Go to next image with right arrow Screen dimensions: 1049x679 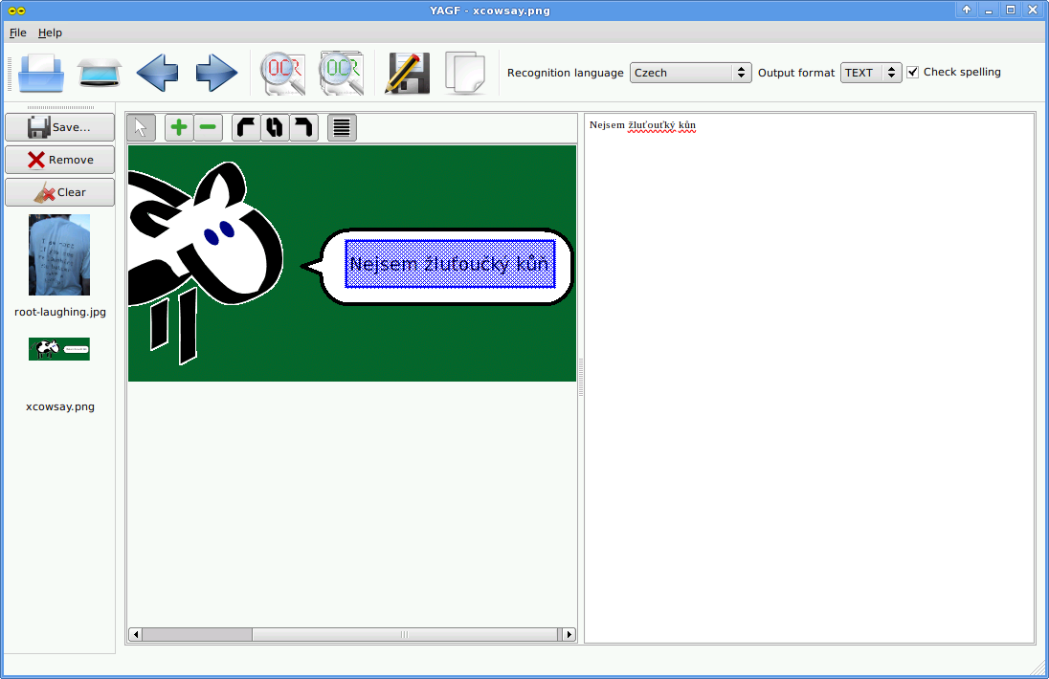(216, 73)
